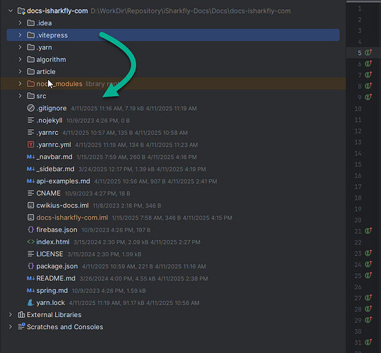The image size is (381, 353).
Task: Select the spring.md file name
Action: 52,291
